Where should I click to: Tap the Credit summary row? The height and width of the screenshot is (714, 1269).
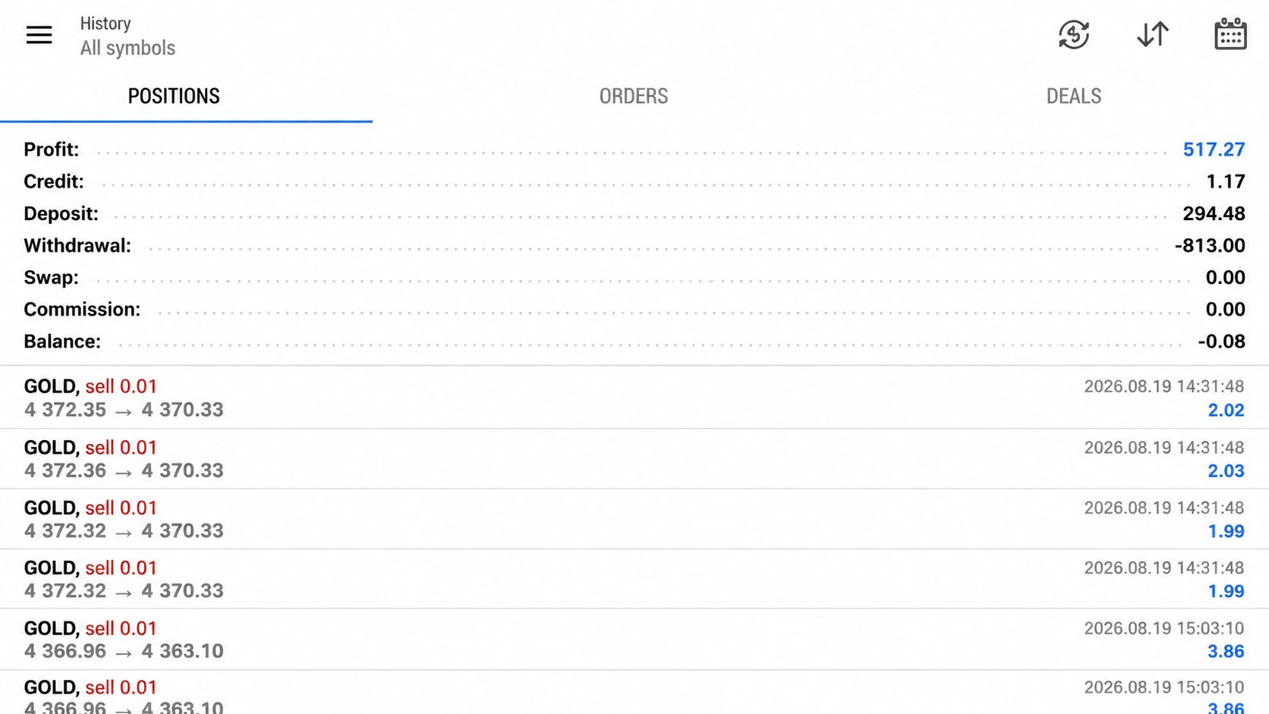coord(634,181)
